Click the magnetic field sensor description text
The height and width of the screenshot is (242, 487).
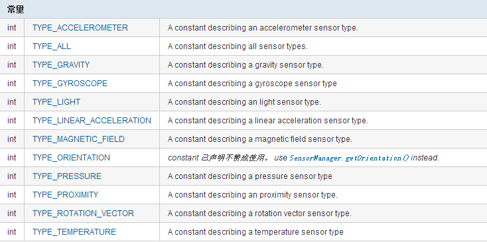tap(260, 139)
